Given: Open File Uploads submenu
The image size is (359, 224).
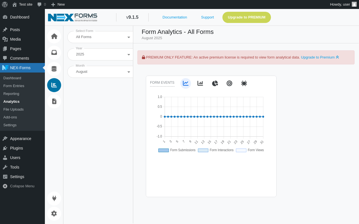Looking at the screenshot, I should click(22, 109).
